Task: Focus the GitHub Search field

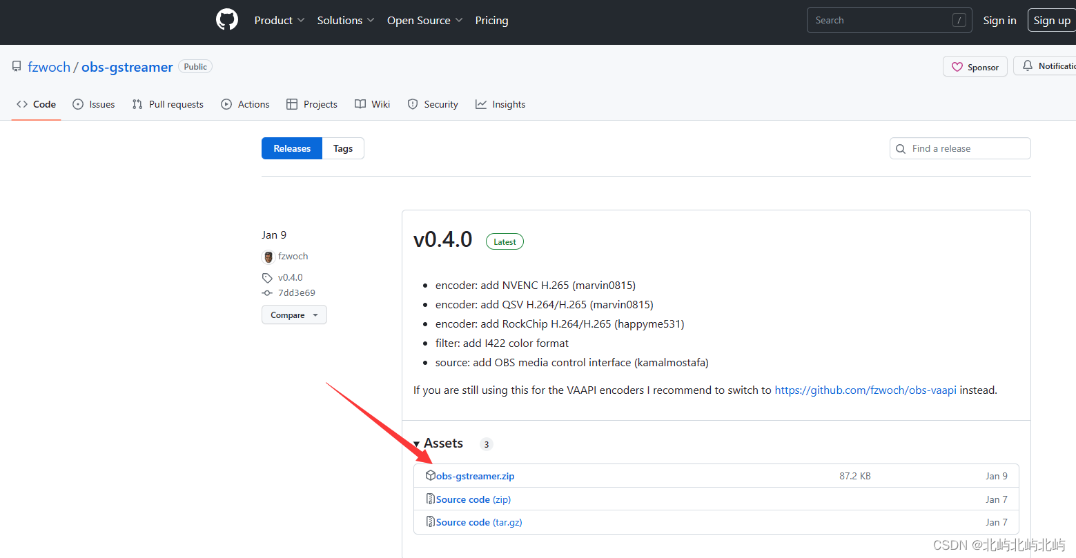Action: pyautogui.click(x=889, y=20)
